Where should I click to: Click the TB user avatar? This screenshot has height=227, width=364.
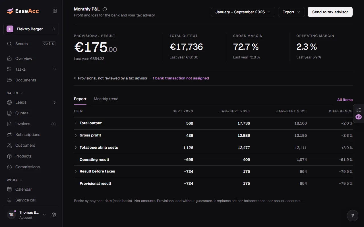(x=11, y=215)
